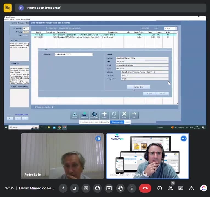Mute the microphone in the call
The height and width of the screenshot is (197, 210).
pos(63,188)
